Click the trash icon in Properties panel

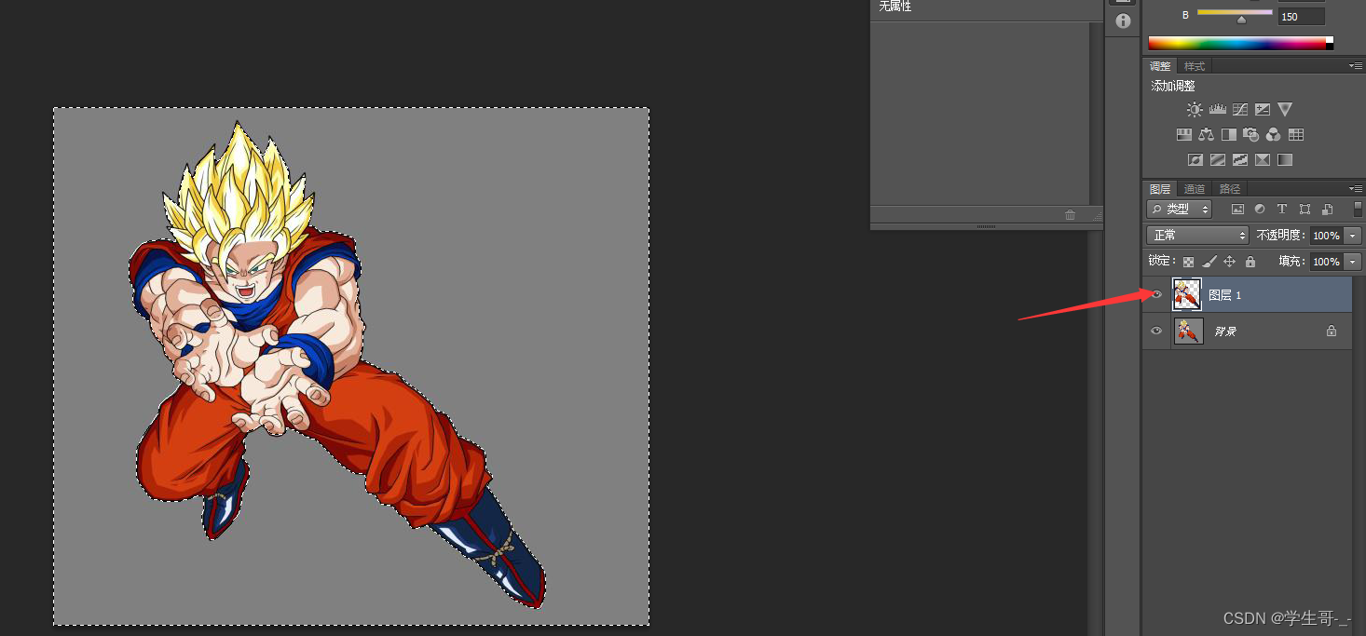click(x=1070, y=215)
